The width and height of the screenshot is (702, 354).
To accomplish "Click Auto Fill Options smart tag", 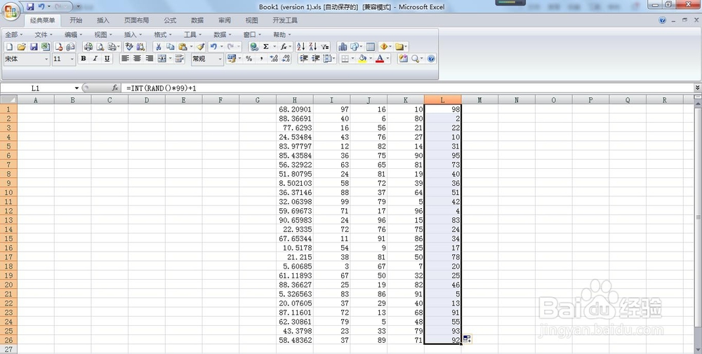I will click(467, 339).
